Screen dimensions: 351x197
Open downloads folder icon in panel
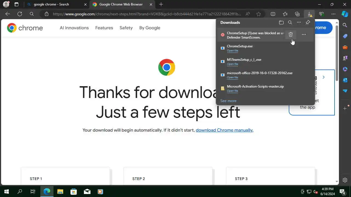[x=281, y=22]
